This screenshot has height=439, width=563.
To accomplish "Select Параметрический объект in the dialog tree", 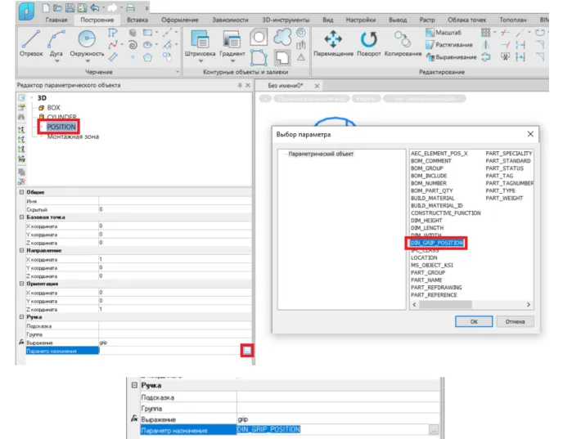I will point(321,154).
